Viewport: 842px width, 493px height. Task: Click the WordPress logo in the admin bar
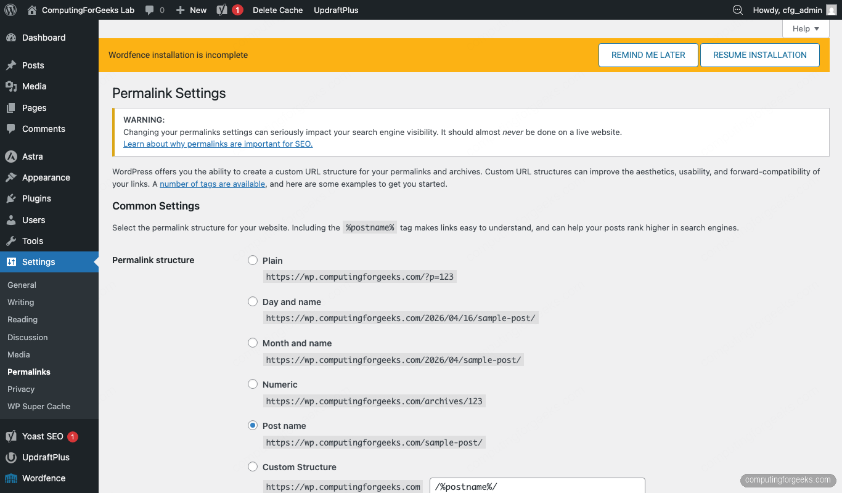pyautogui.click(x=10, y=10)
